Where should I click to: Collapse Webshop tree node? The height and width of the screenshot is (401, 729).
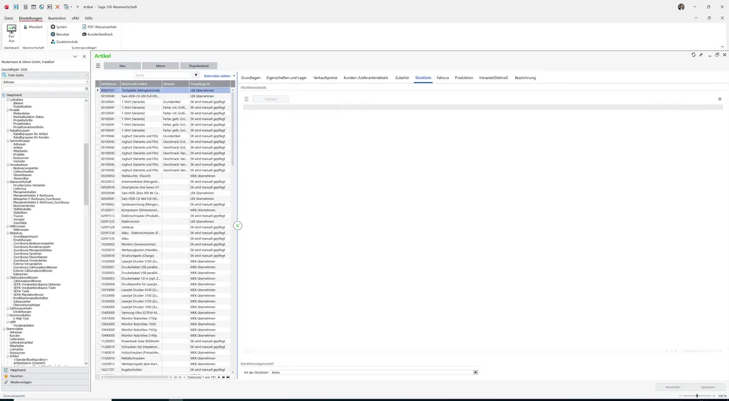[x=7, y=233]
